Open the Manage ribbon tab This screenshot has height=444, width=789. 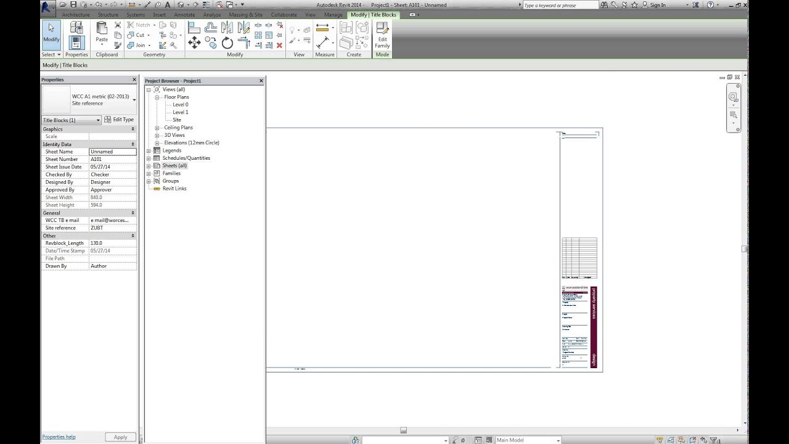333,15
